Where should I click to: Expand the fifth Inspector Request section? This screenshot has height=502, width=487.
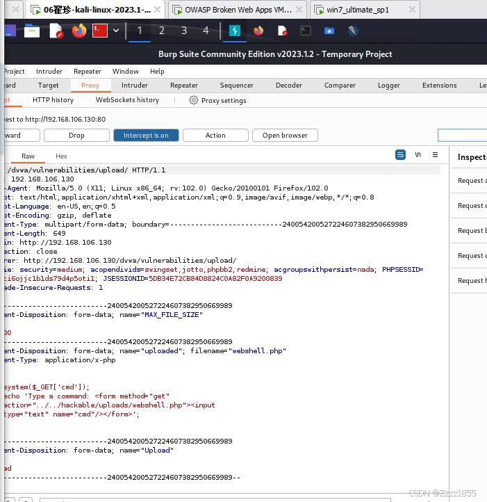point(469,280)
